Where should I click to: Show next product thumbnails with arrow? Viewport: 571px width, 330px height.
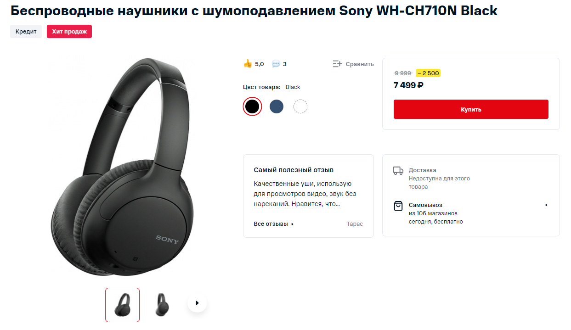click(197, 303)
